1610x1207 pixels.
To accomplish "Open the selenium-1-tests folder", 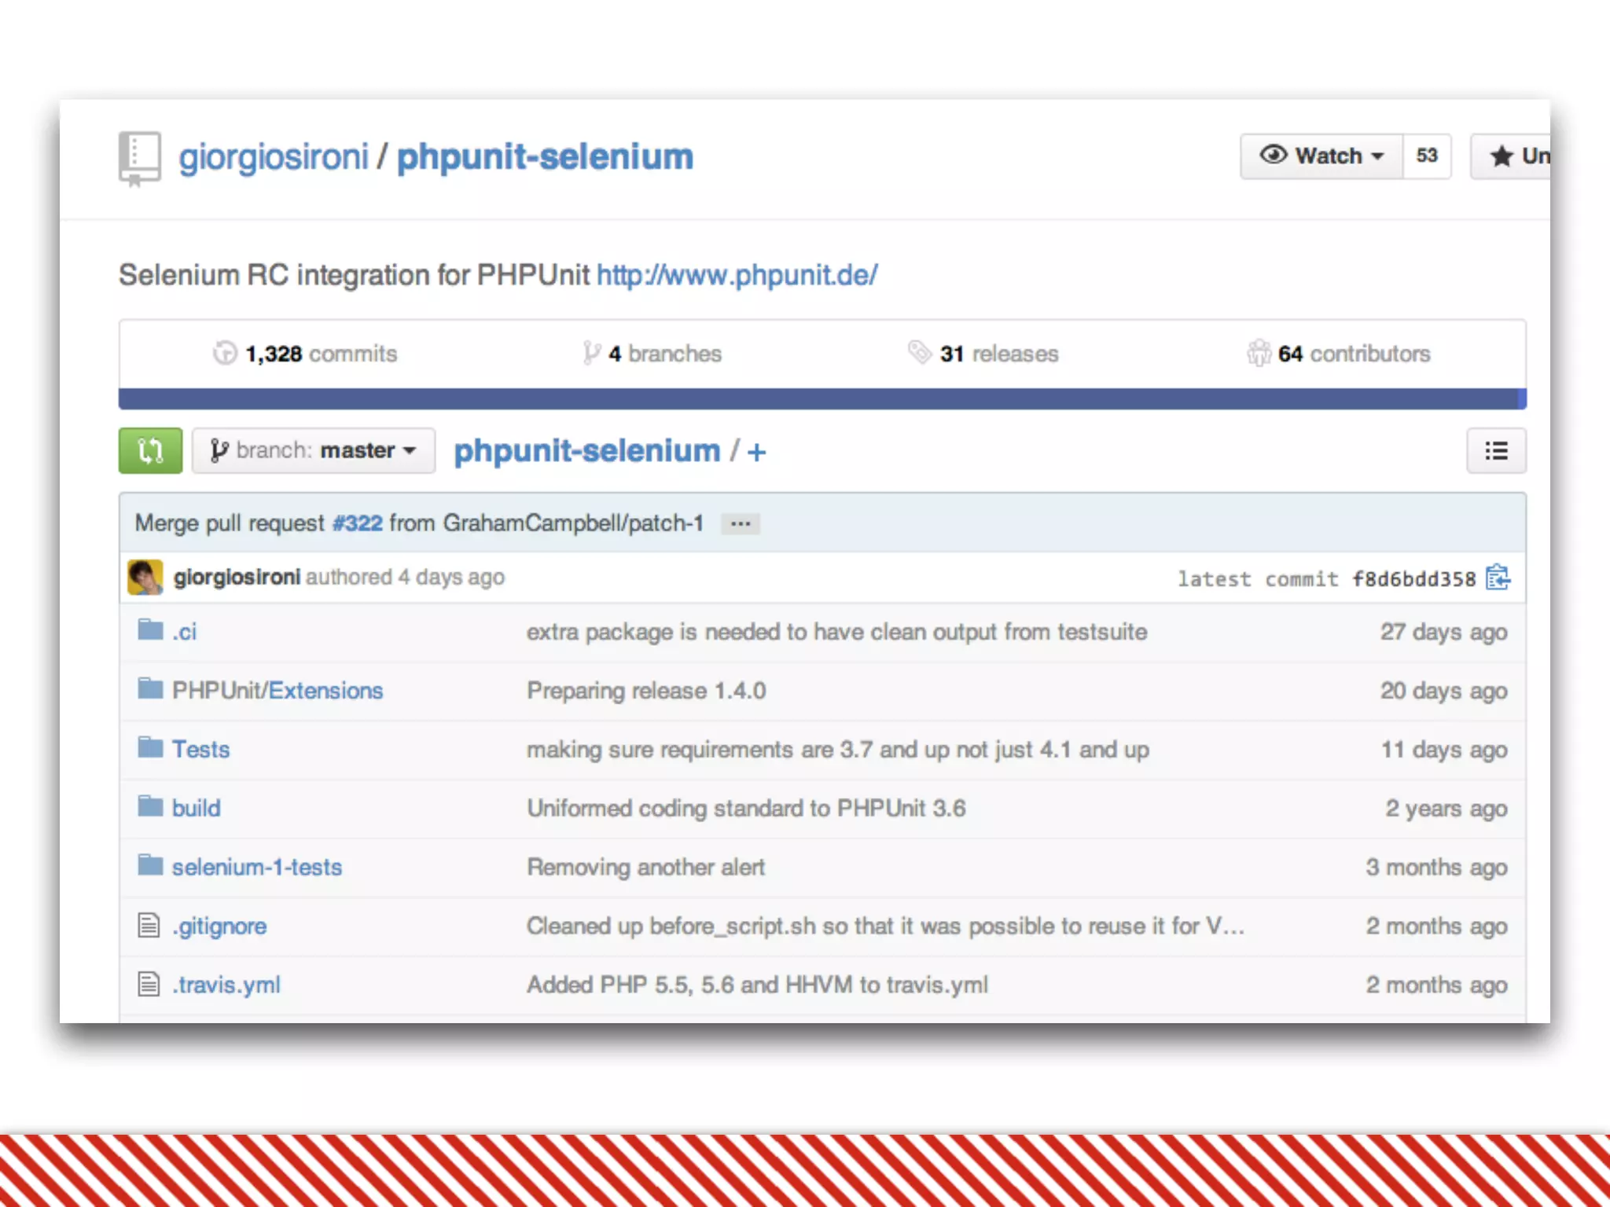I will pos(257,867).
